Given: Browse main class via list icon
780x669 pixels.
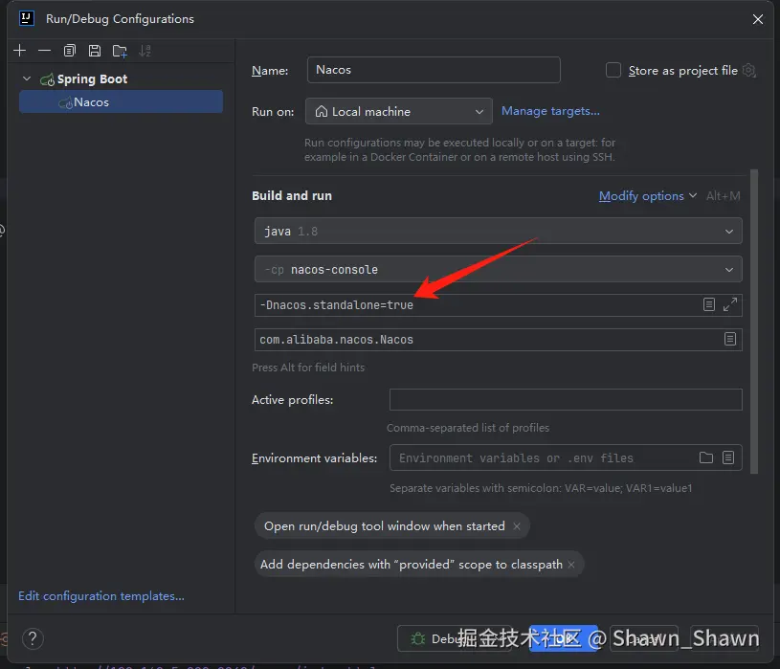Looking at the screenshot, I should [x=730, y=339].
